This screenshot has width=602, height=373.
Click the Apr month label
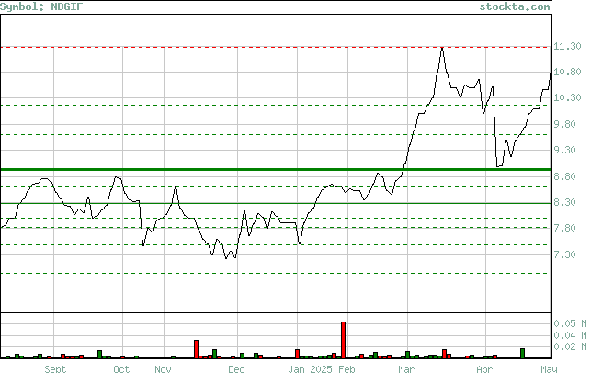click(x=484, y=368)
